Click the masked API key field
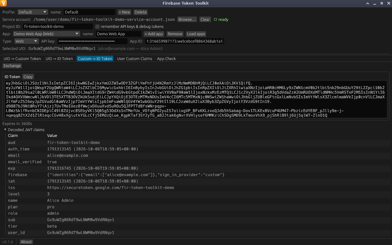The width and height of the screenshot is (392, 245). 92,41
